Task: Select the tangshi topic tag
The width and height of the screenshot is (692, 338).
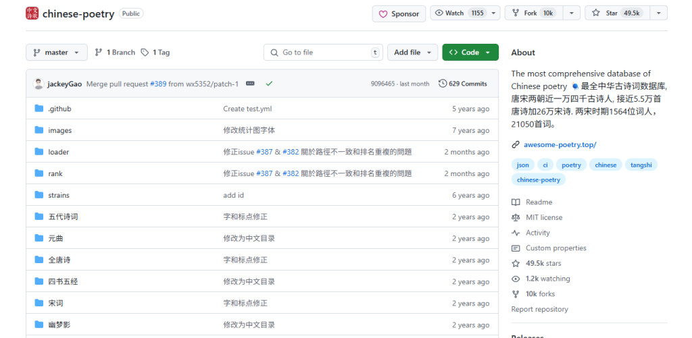Action: point(641,165)
